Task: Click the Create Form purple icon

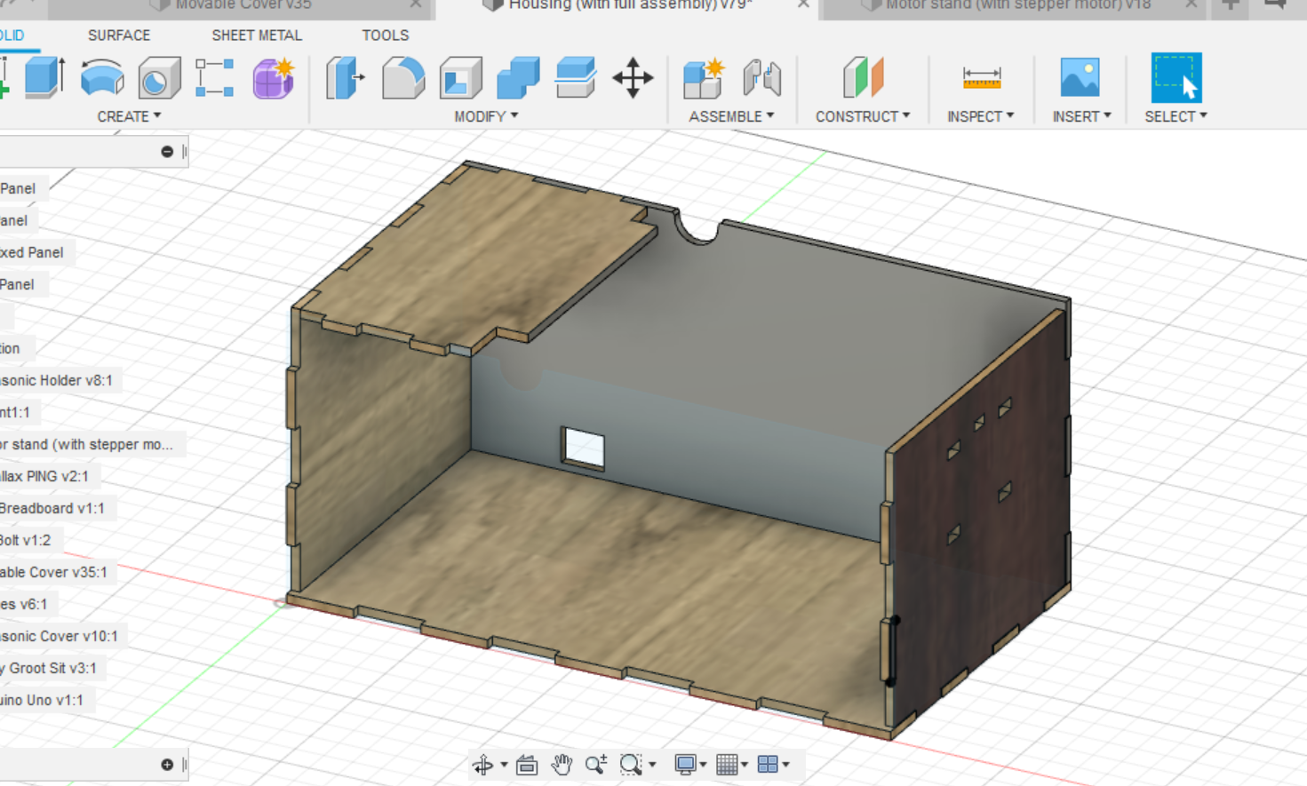Action: [x=274, y=77]
